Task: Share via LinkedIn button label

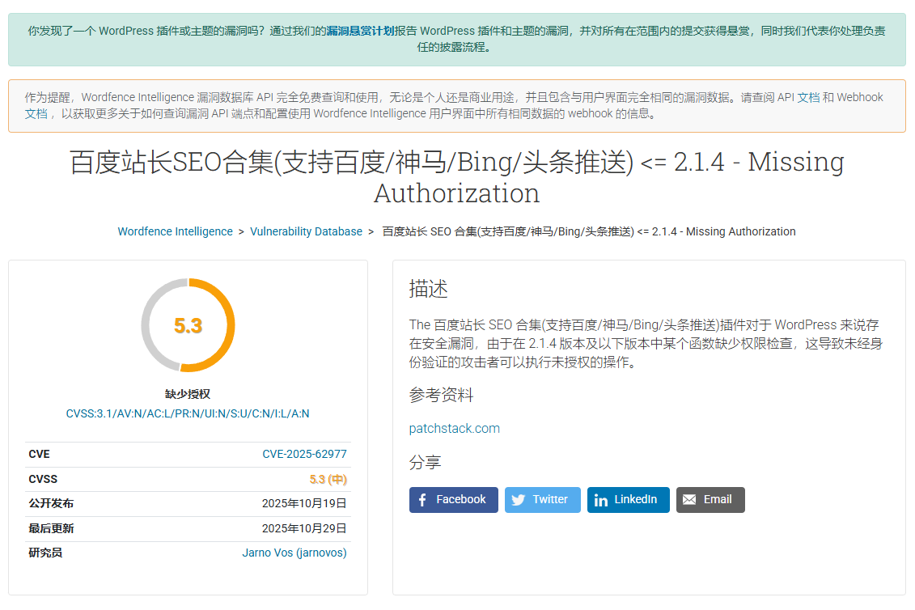Action: point(635,500)
